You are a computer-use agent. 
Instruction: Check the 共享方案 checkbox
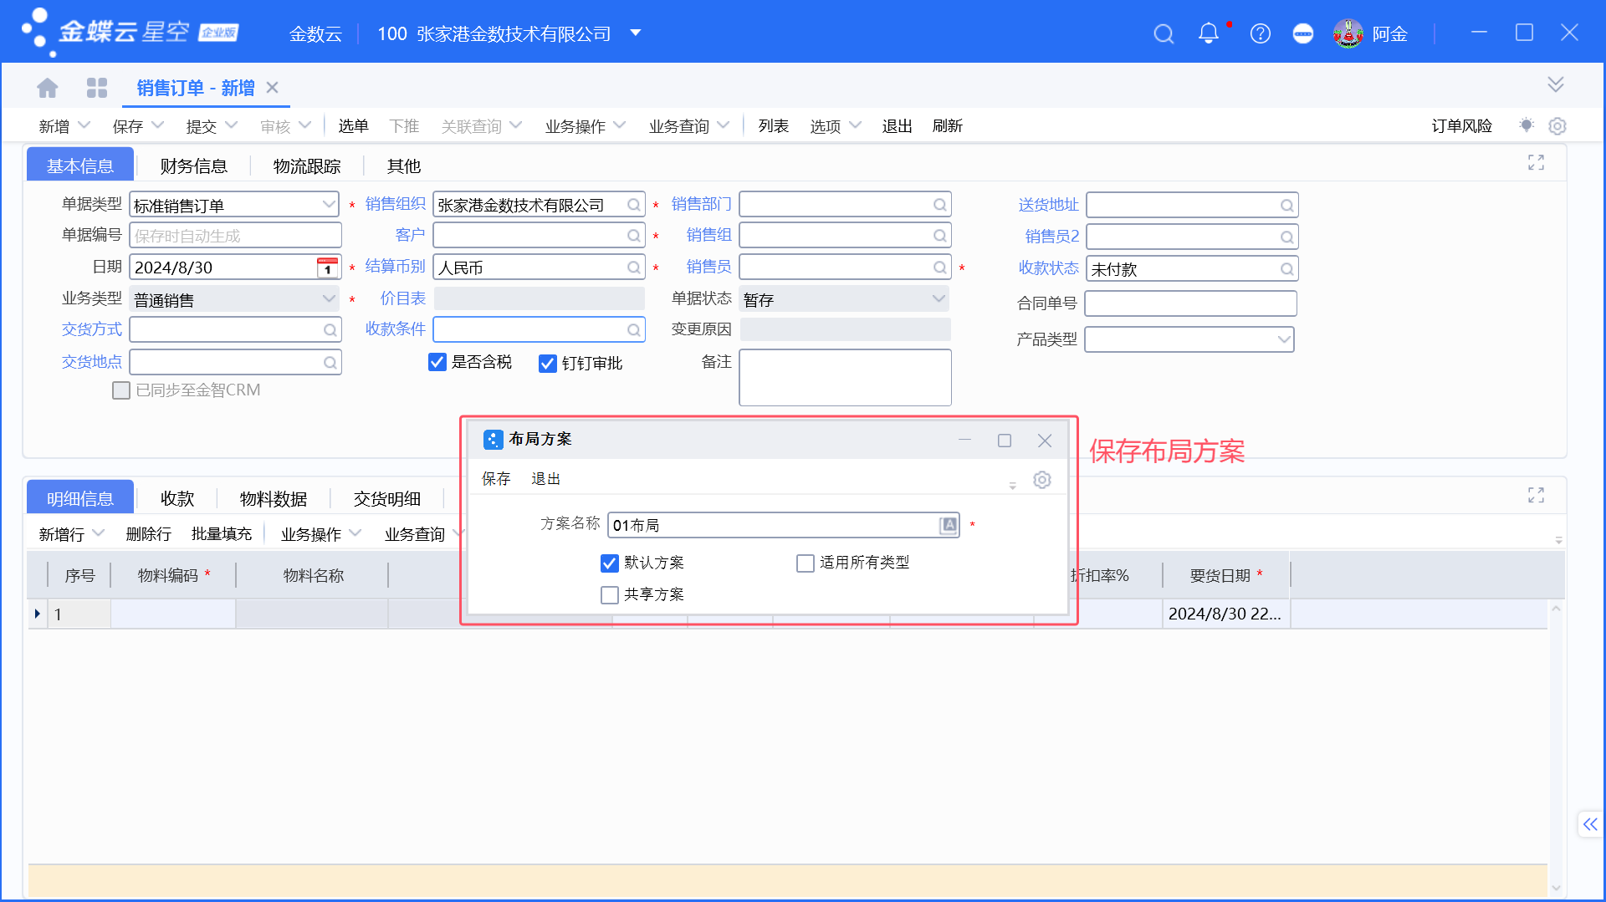point(610,595)
